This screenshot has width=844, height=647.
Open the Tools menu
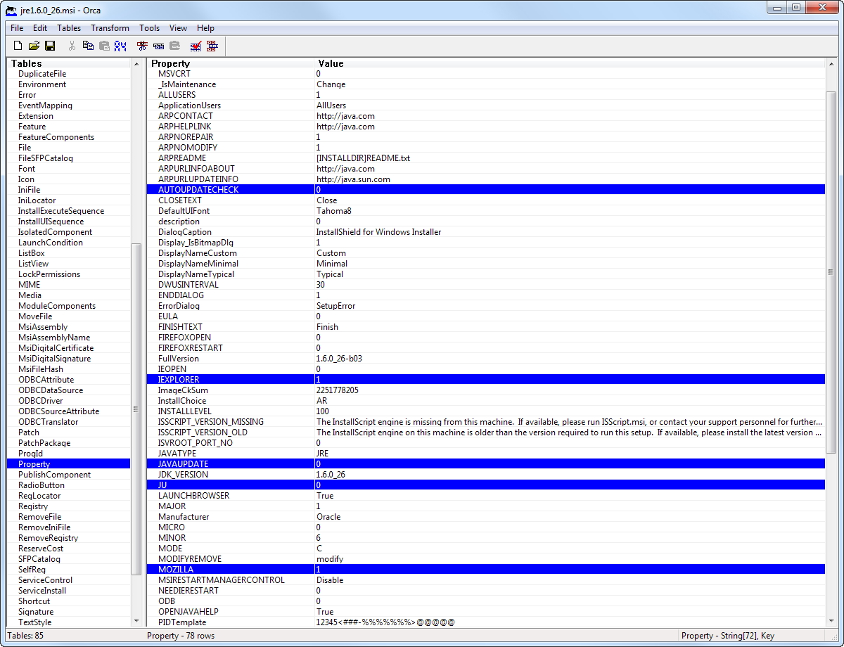click(149, 28)
